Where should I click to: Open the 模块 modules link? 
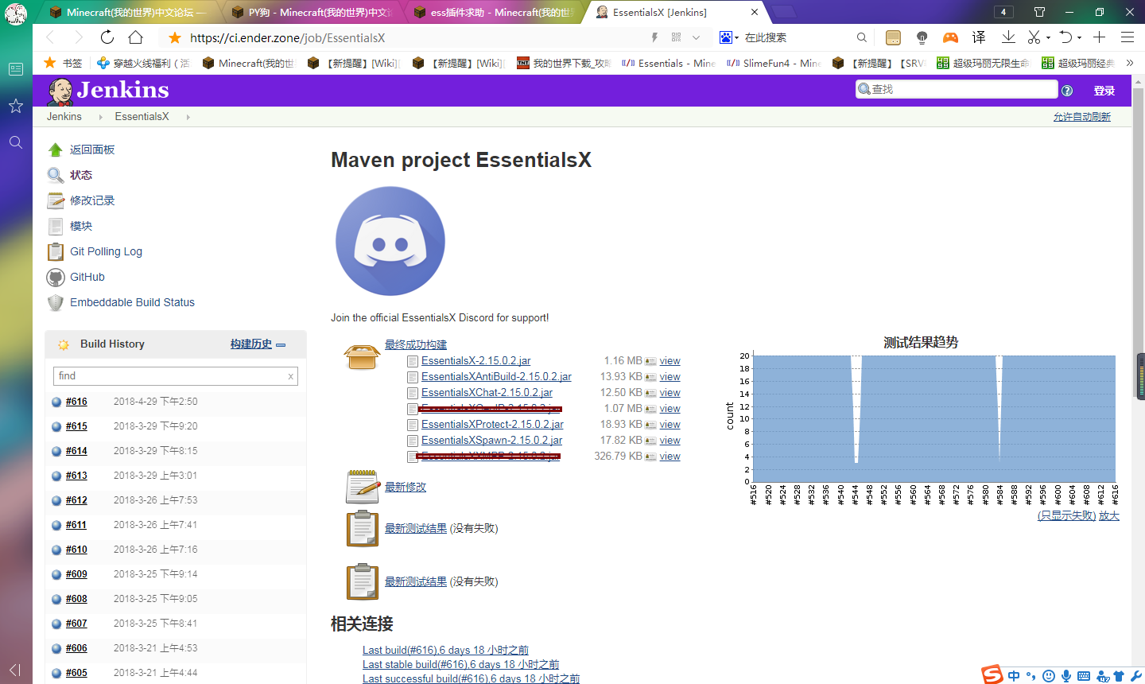[x=81, y=226]
